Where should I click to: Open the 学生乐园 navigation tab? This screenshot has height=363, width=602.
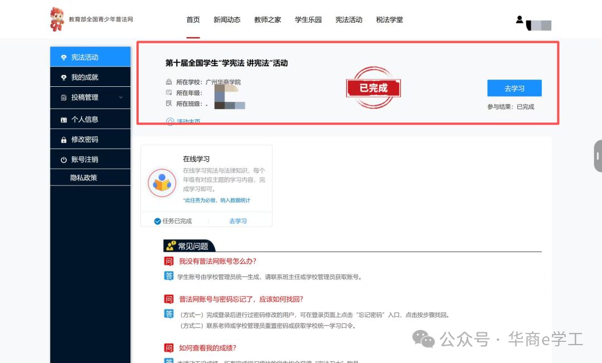click(x=308, y=20)
